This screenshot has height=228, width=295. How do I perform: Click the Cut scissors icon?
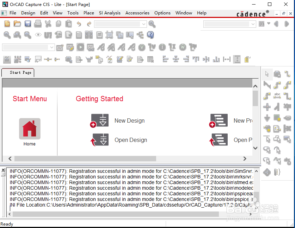tap(48, 24)
